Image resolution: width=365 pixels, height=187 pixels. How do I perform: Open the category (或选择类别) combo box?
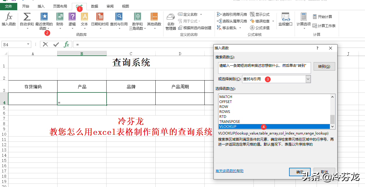[x=276, y=79]
